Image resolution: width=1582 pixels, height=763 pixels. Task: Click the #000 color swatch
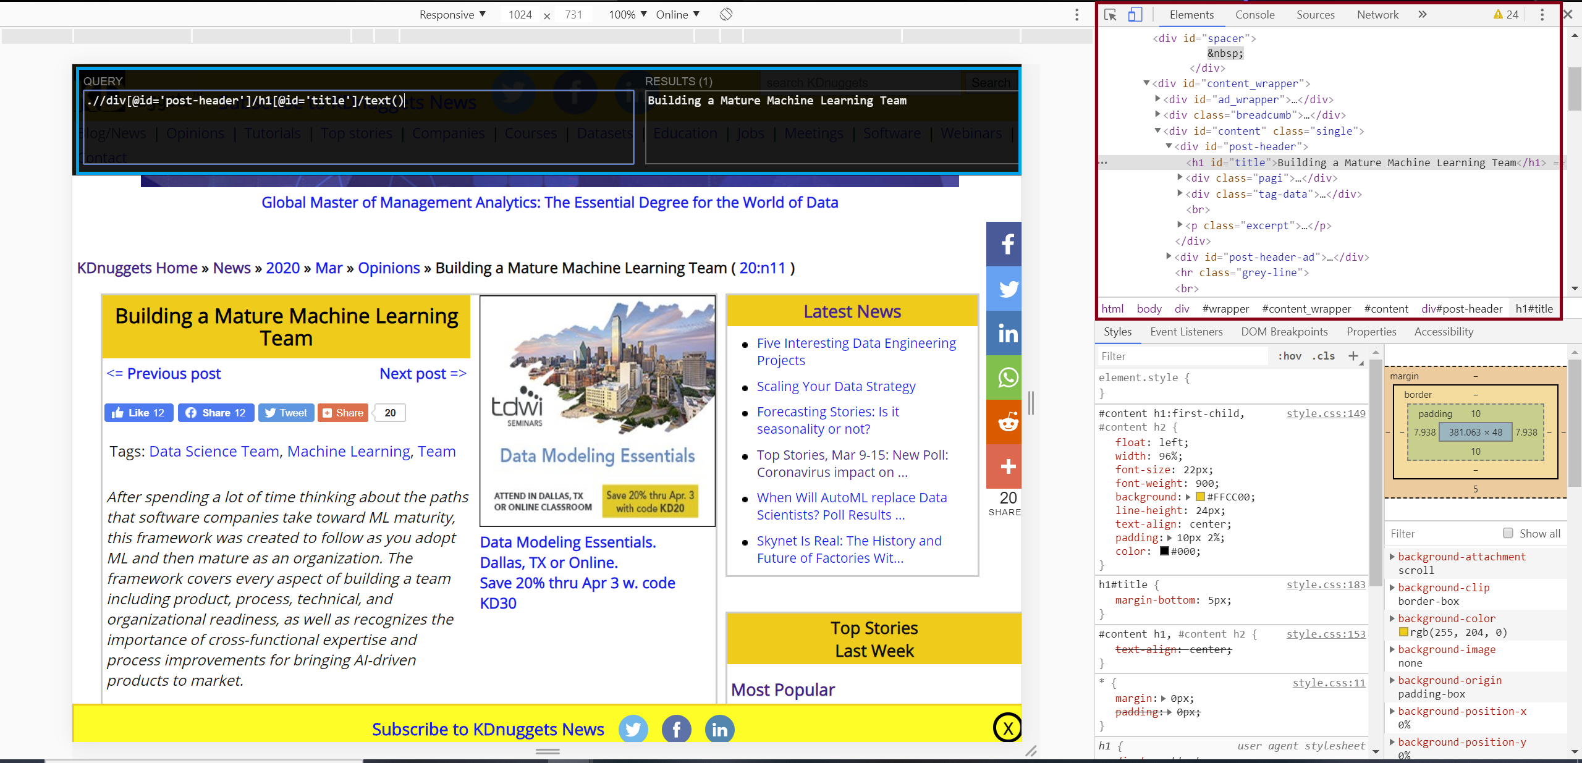[1164, 551]
